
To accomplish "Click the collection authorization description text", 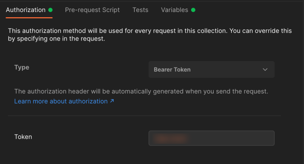I will point(149,35).
